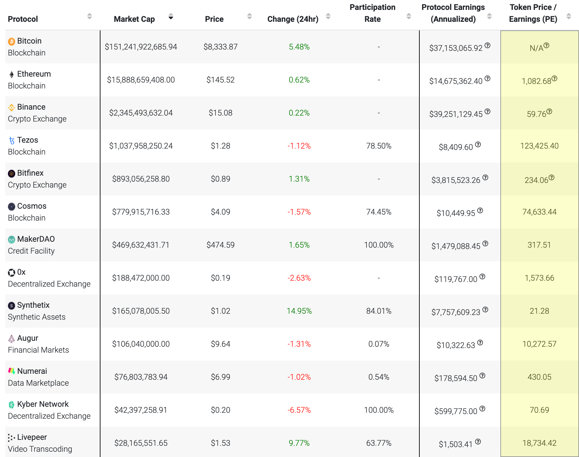Sort by Change (24hr) column arrows
Viewport: 579px width, 457px height.
coord(328,17)
